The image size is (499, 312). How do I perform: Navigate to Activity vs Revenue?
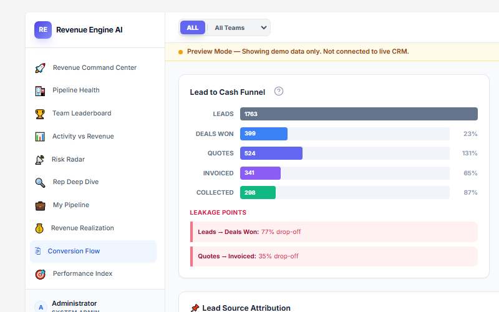pyautogui.click(x=93, y=136)
